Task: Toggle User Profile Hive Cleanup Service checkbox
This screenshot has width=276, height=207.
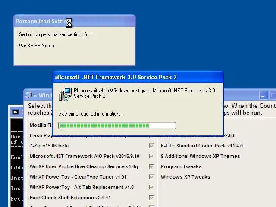Action: [151, 166]
